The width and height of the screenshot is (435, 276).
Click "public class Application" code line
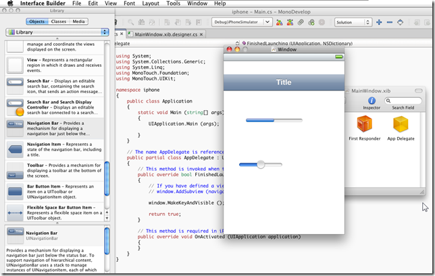pyautogui.click(x=159, y=101)
